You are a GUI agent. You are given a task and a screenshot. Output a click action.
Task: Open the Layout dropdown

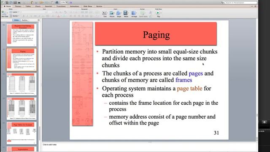(x=15, y=12)
